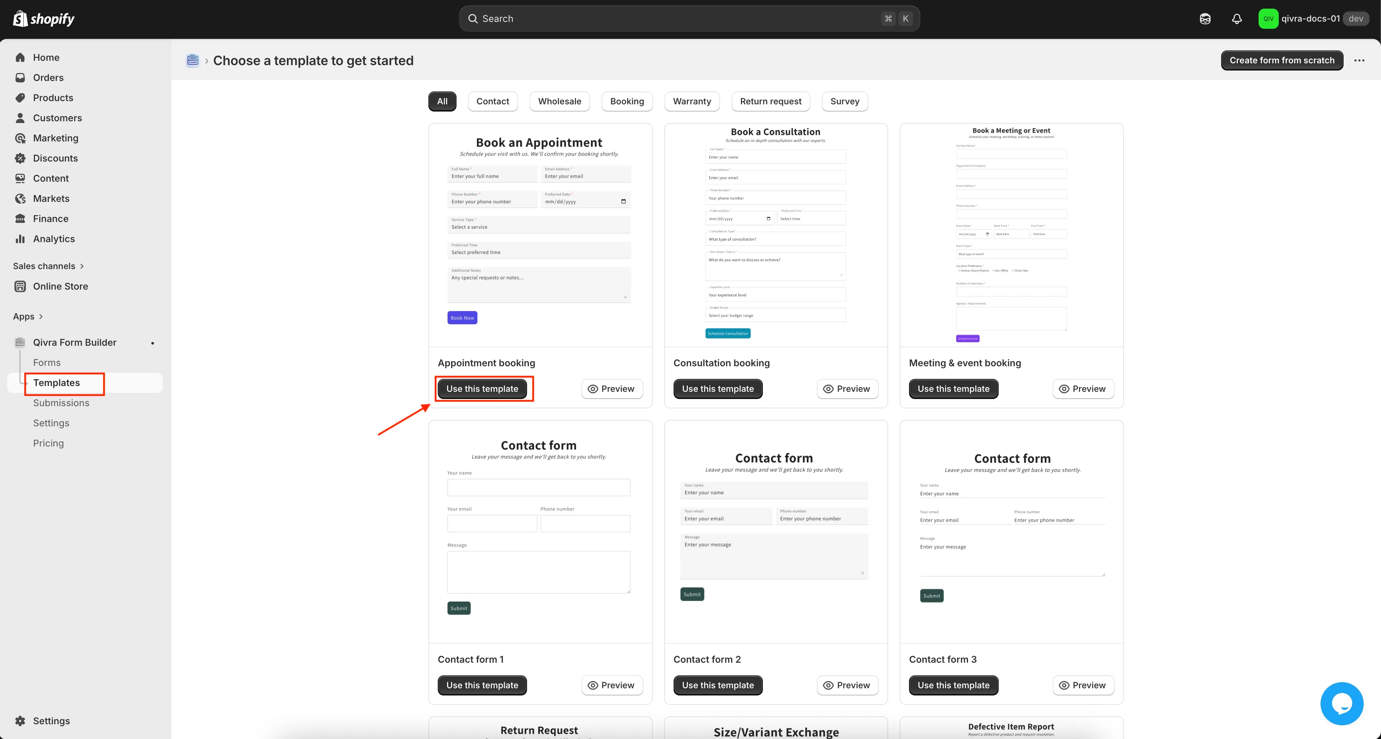Open Settings at bottom of sidebar
This screenshot has width=1381, height=739.
point(51,721)
